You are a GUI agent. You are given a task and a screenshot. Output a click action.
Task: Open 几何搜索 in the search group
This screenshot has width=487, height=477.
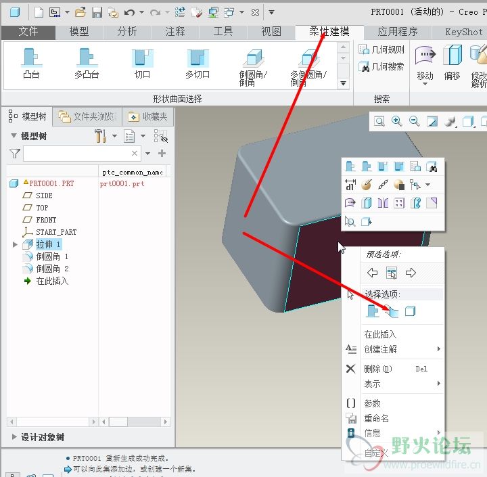[381, 66]
